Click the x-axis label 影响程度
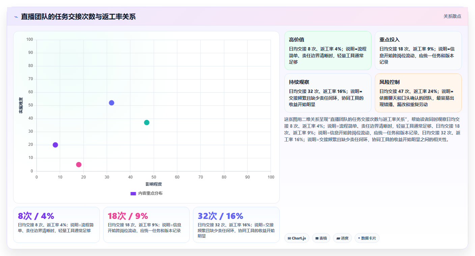The width and height of the screenshot is (475, 256). [154, 184]
